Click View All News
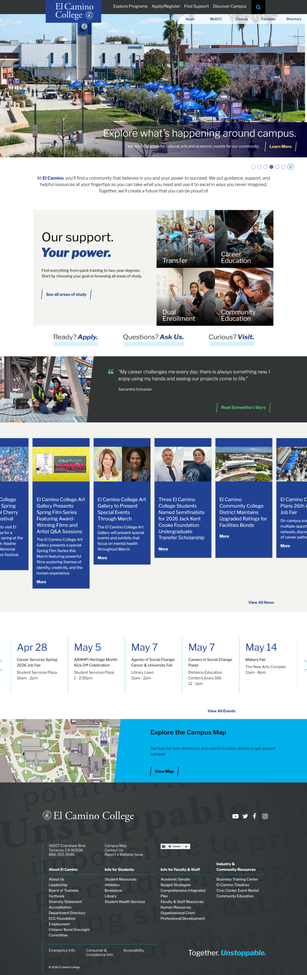This screenshot has width=307, height=975. (261, 603)
